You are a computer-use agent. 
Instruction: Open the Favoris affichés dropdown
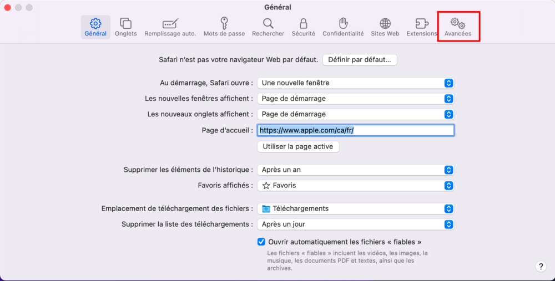[355, 186]
